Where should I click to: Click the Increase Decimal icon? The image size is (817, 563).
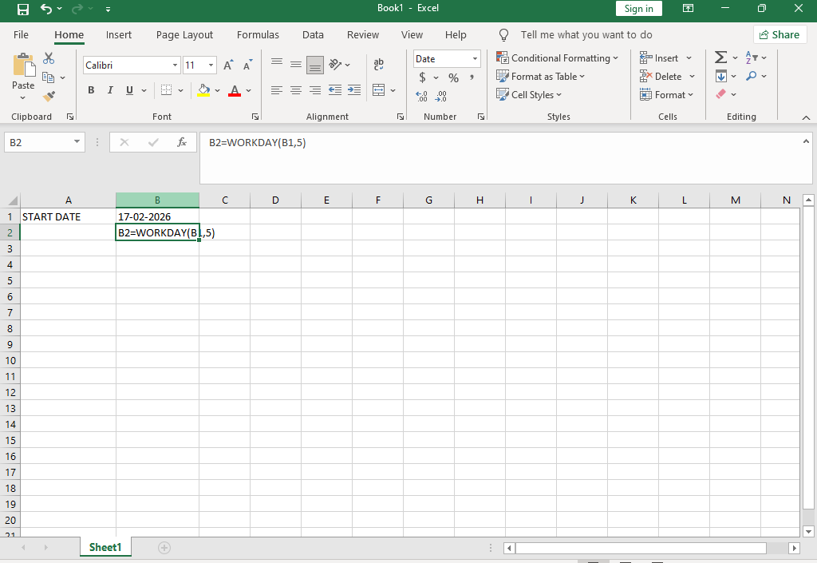point(422,96)
